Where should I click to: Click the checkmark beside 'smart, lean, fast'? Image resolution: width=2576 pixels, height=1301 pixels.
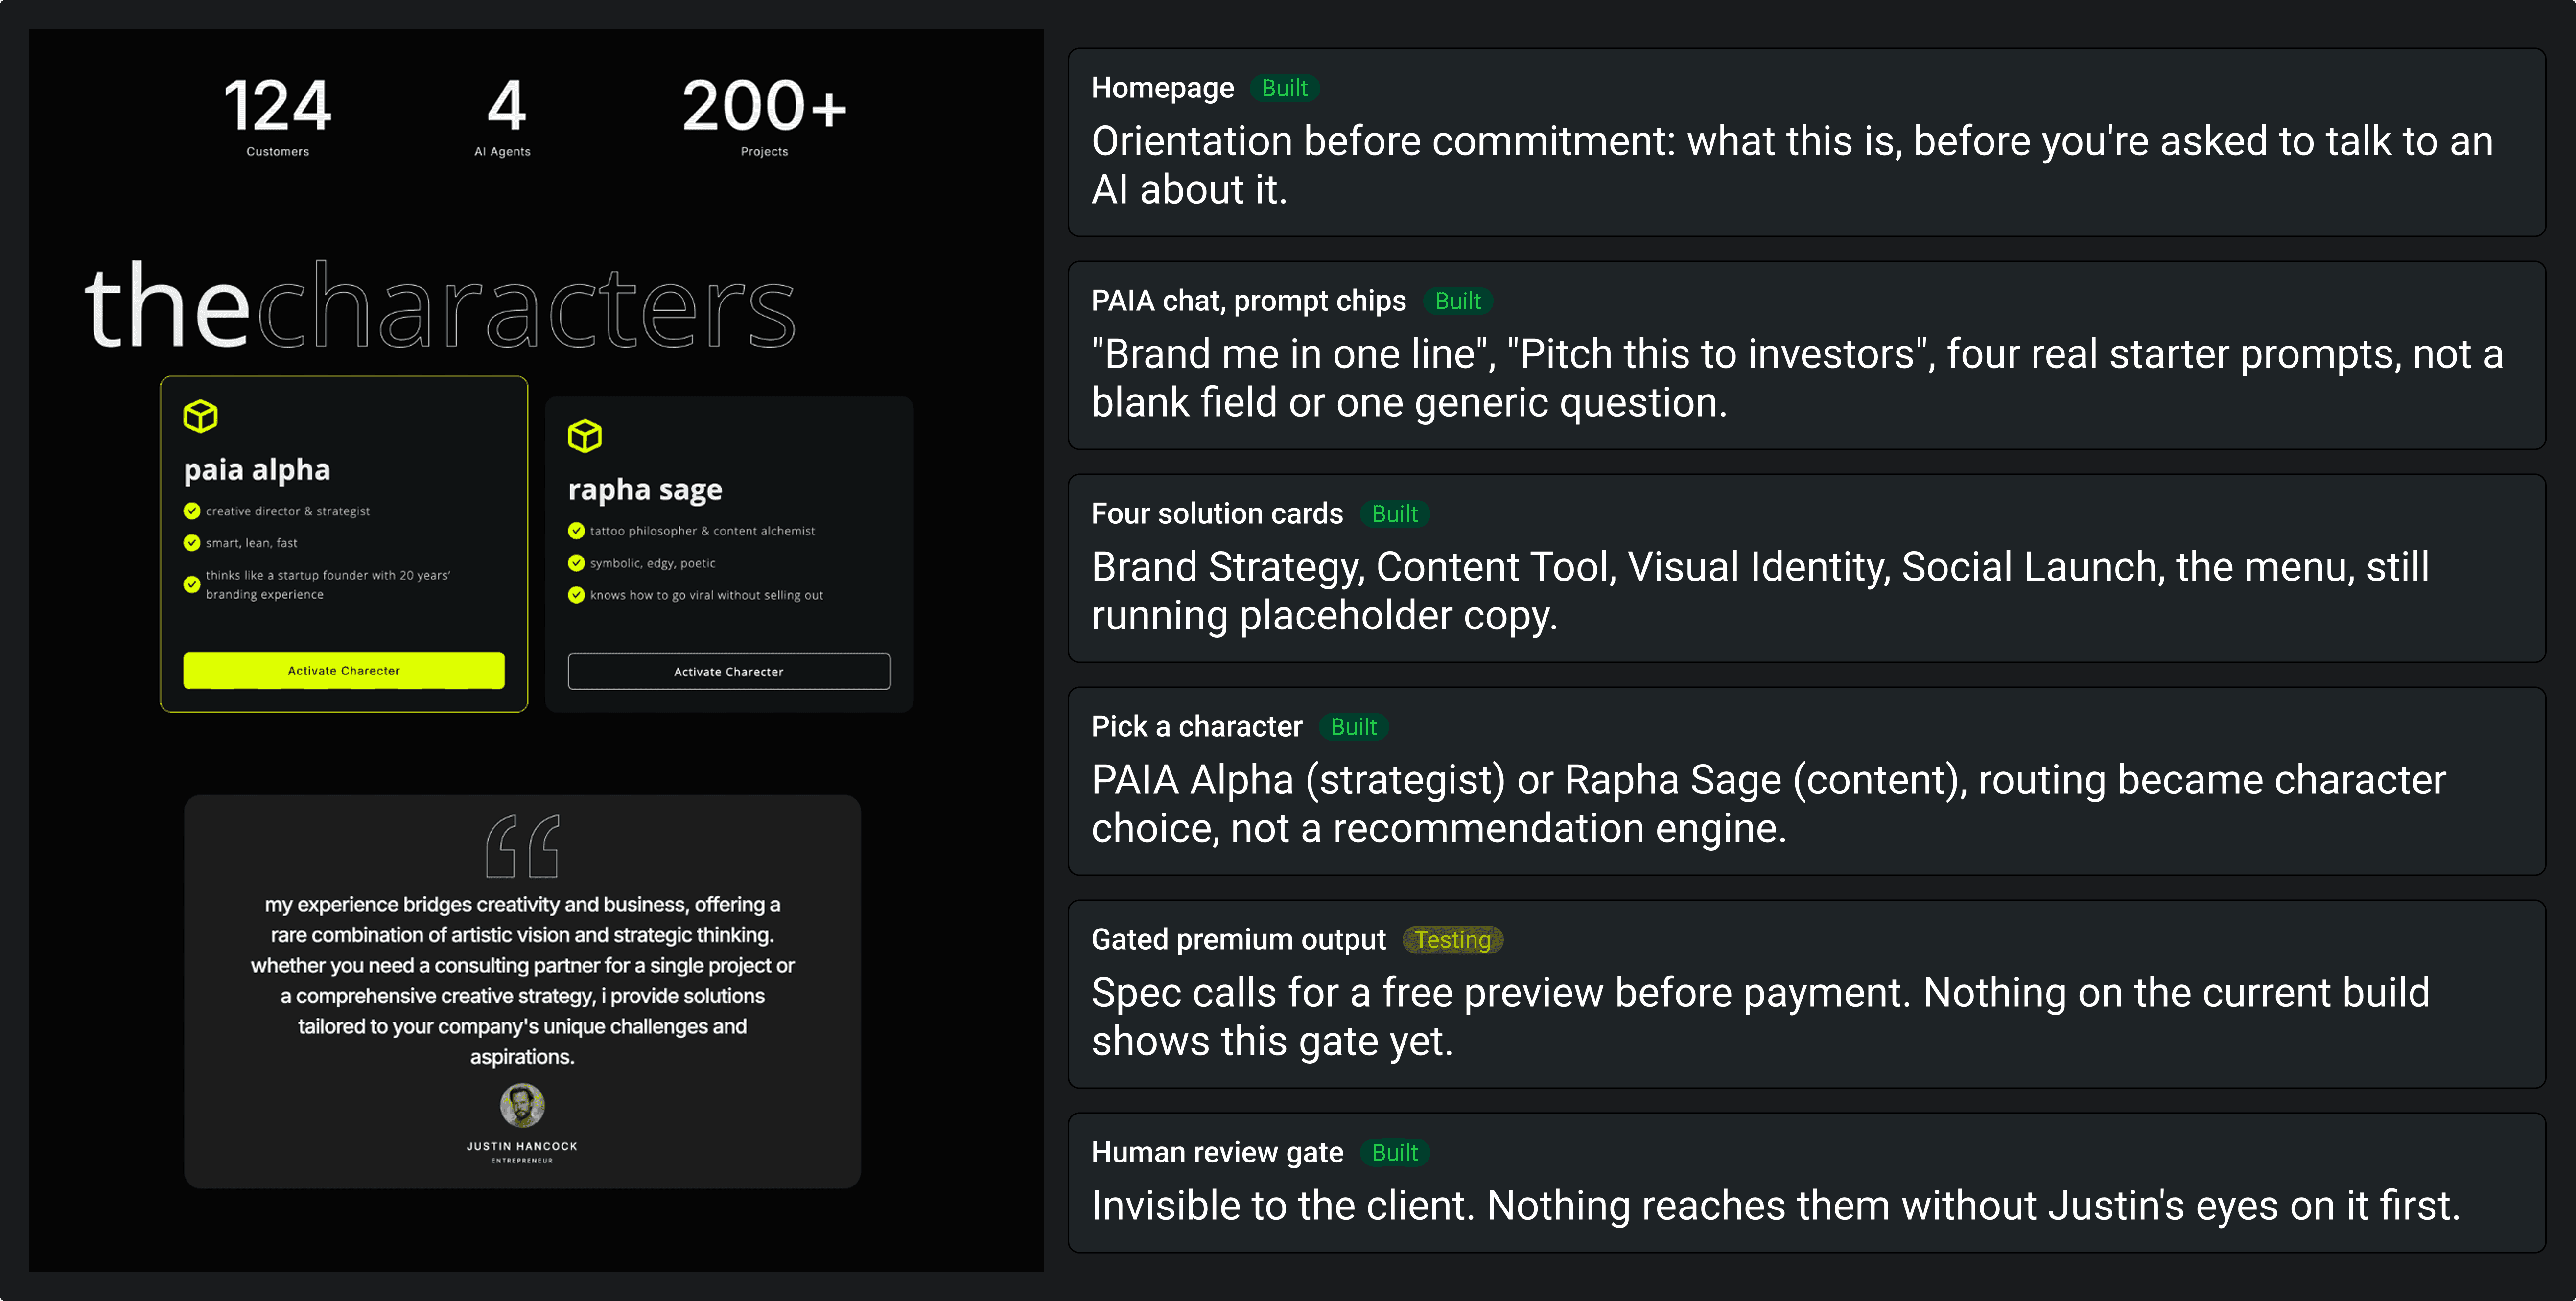click(x=192, y=543)
